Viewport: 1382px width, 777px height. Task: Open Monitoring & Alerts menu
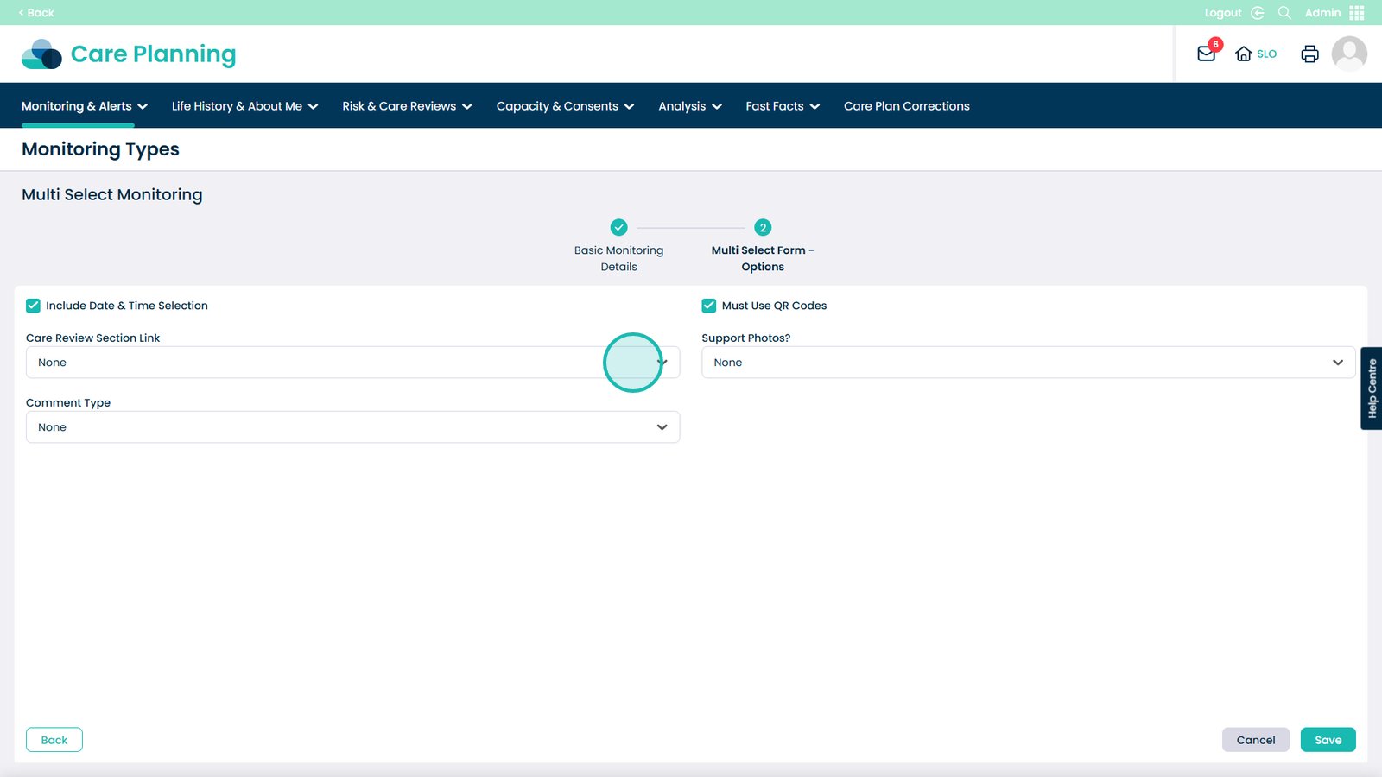(84, 106)
